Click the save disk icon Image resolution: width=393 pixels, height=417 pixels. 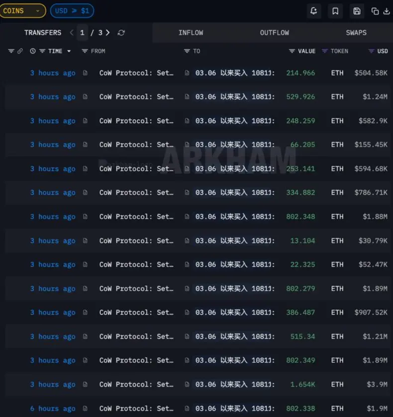tap(357, 11)
